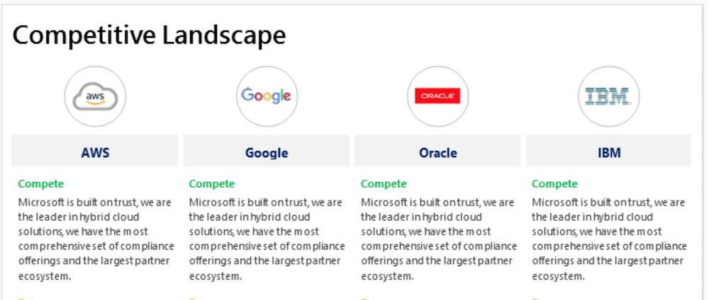
Task: Click the green Compete label under AWS
Action: tap(41, 184)
